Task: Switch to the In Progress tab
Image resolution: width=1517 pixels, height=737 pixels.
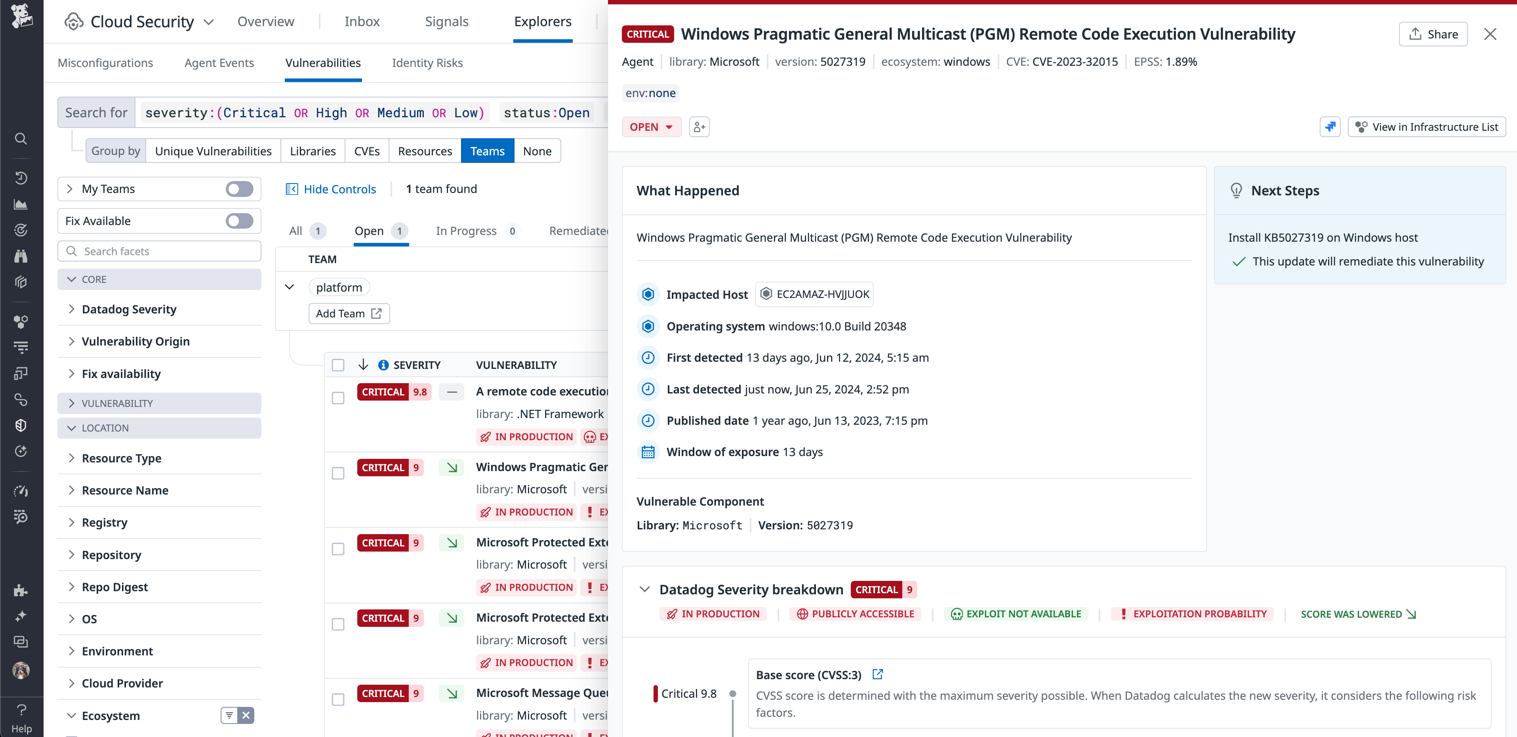Action: click(x=467, y=230)
